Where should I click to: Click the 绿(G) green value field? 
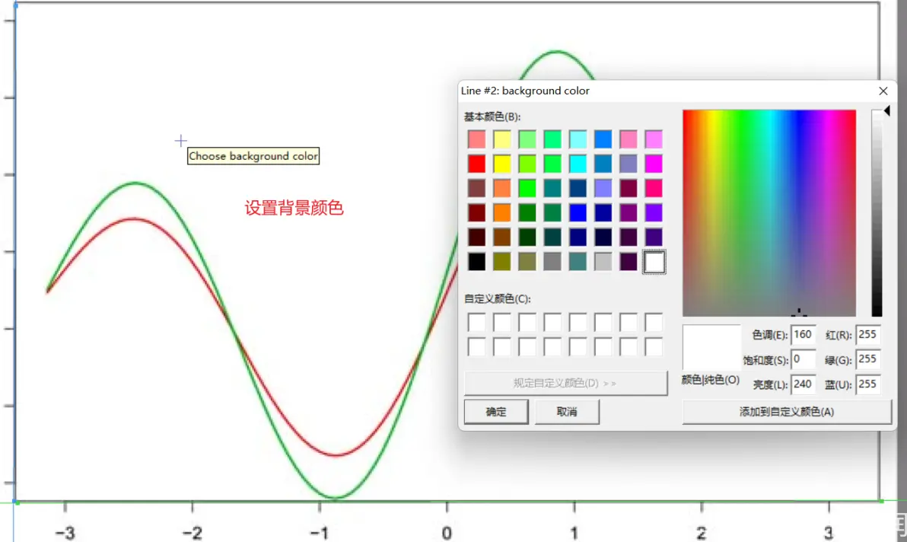tap(867, 359)
